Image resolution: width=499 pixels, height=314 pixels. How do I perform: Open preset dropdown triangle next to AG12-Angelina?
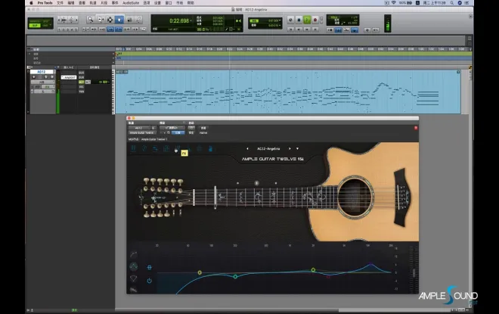pyautogui.click(x=298, y=149)
